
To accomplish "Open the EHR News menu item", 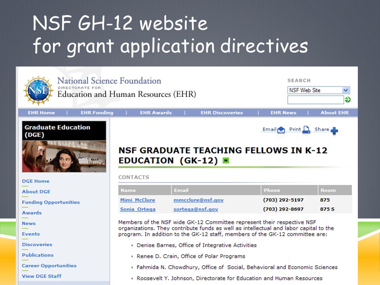I will [x=283, y=113].
